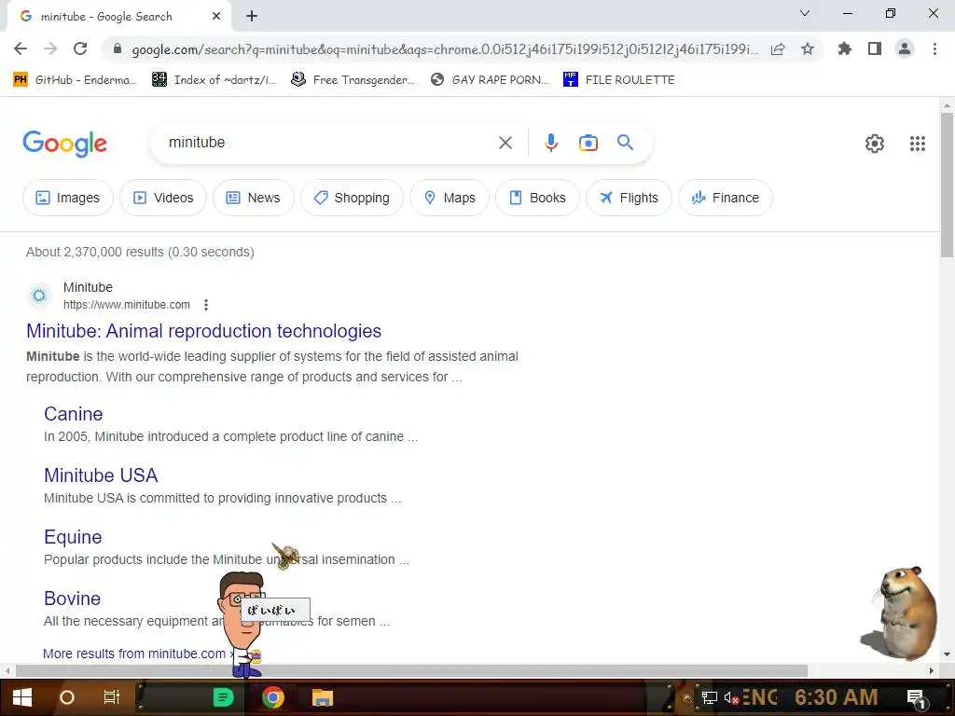955x716 pixels.
Task: Switch to News results
Action: pos(254,198)
